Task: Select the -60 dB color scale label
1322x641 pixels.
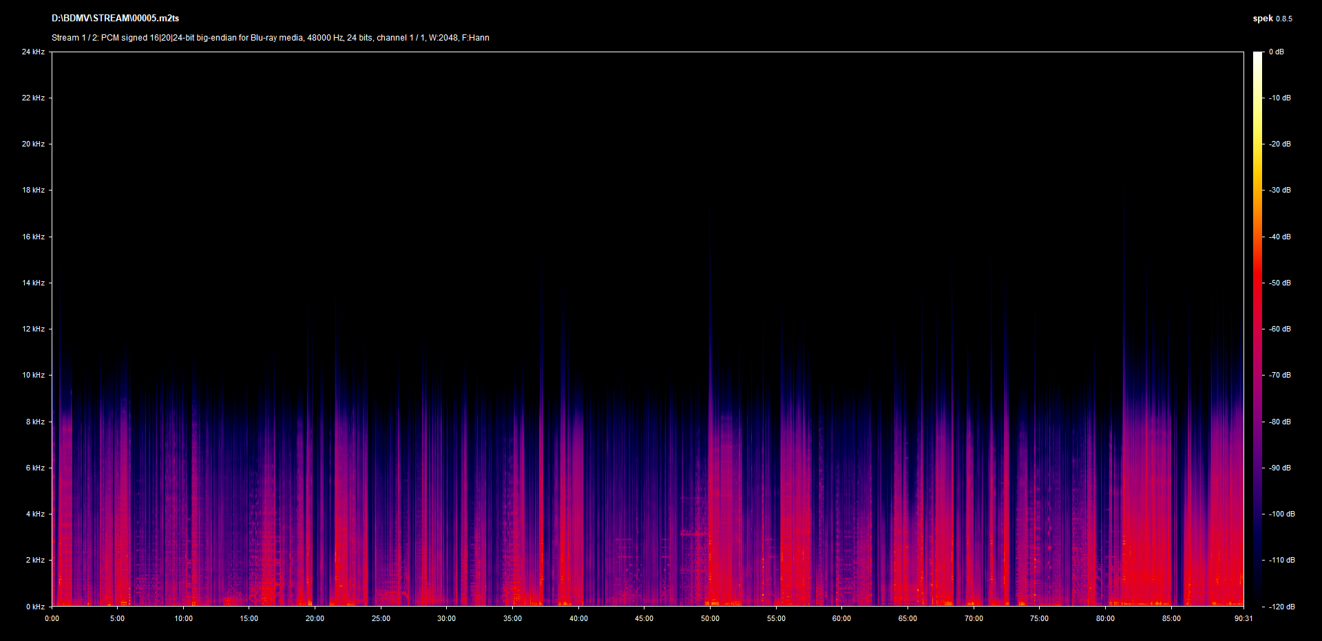Action: pos(1280,329)
